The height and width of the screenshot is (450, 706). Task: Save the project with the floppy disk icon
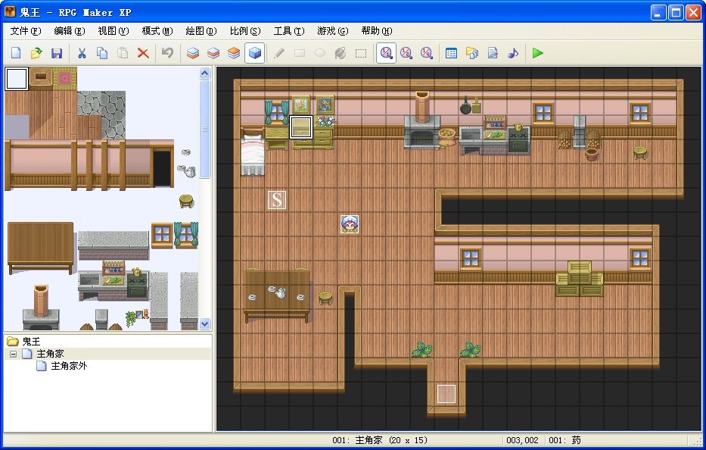[x=57, y=53]
